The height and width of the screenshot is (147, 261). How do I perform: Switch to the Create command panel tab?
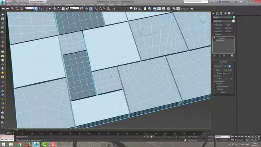(213, 13)
